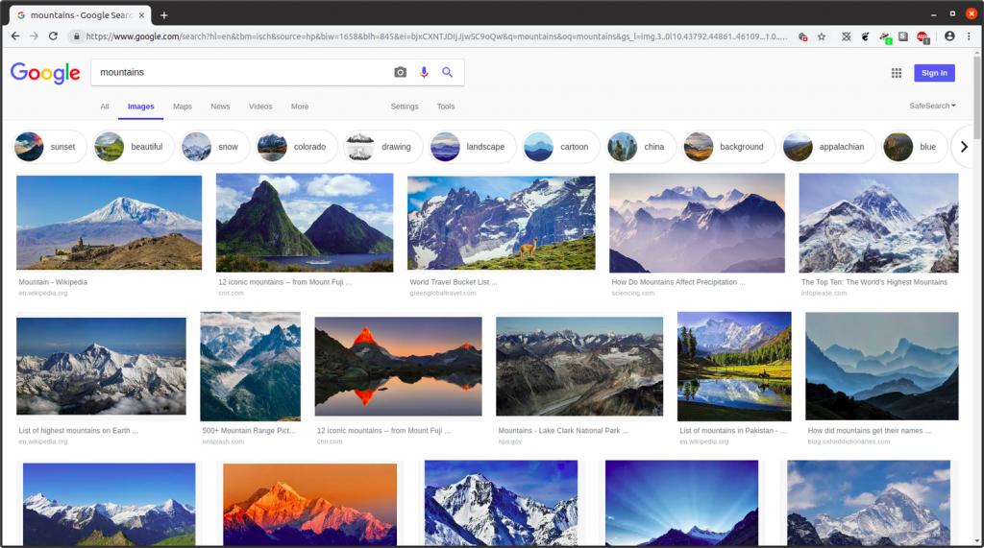Bookmark this page with the star icon
Viewport: 984px width, 548px height.
(822, 36)
